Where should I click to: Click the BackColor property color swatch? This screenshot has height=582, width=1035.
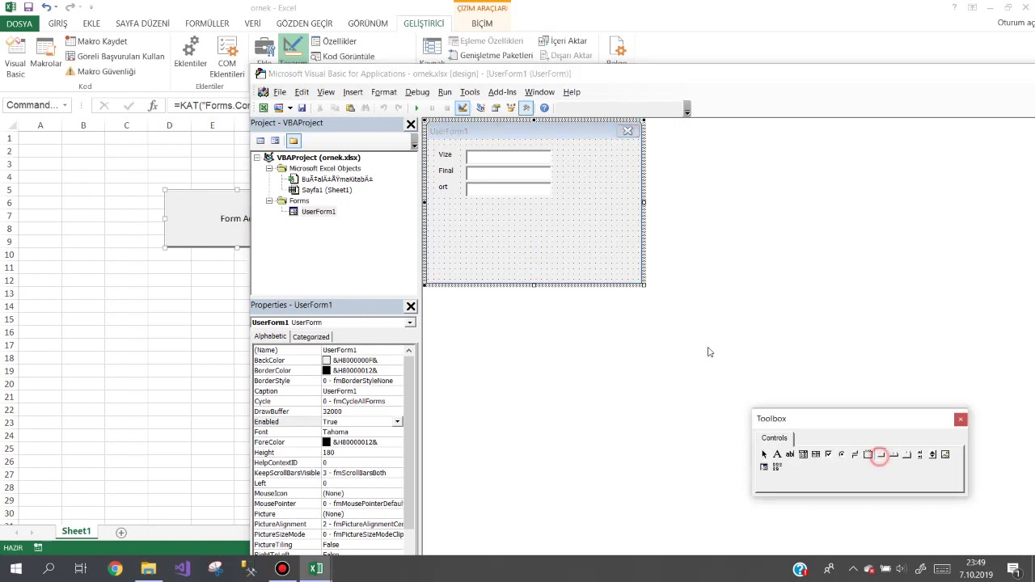[327, 361]
